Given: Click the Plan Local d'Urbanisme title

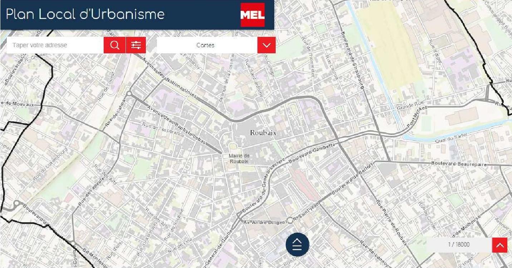Looking at the screenshot, I should point(85,14).
